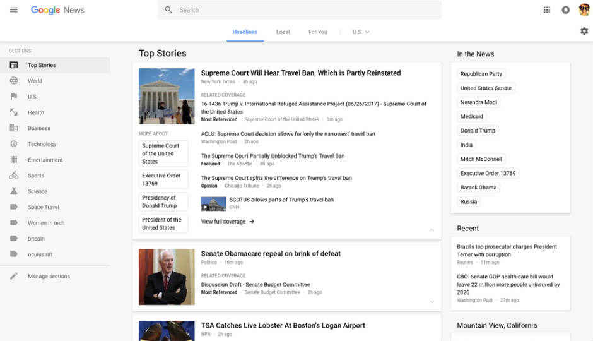Open the Supreme Court building thumbnail
593x341 pixels.
(167, 96)
